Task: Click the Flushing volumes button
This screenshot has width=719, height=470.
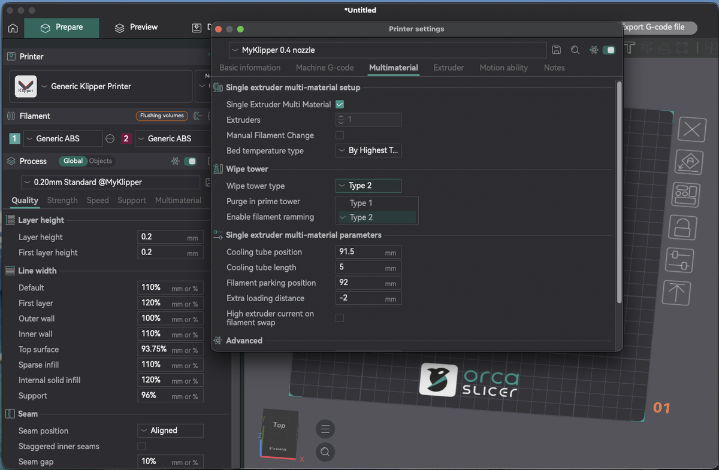Action: (x=162, y=116)
